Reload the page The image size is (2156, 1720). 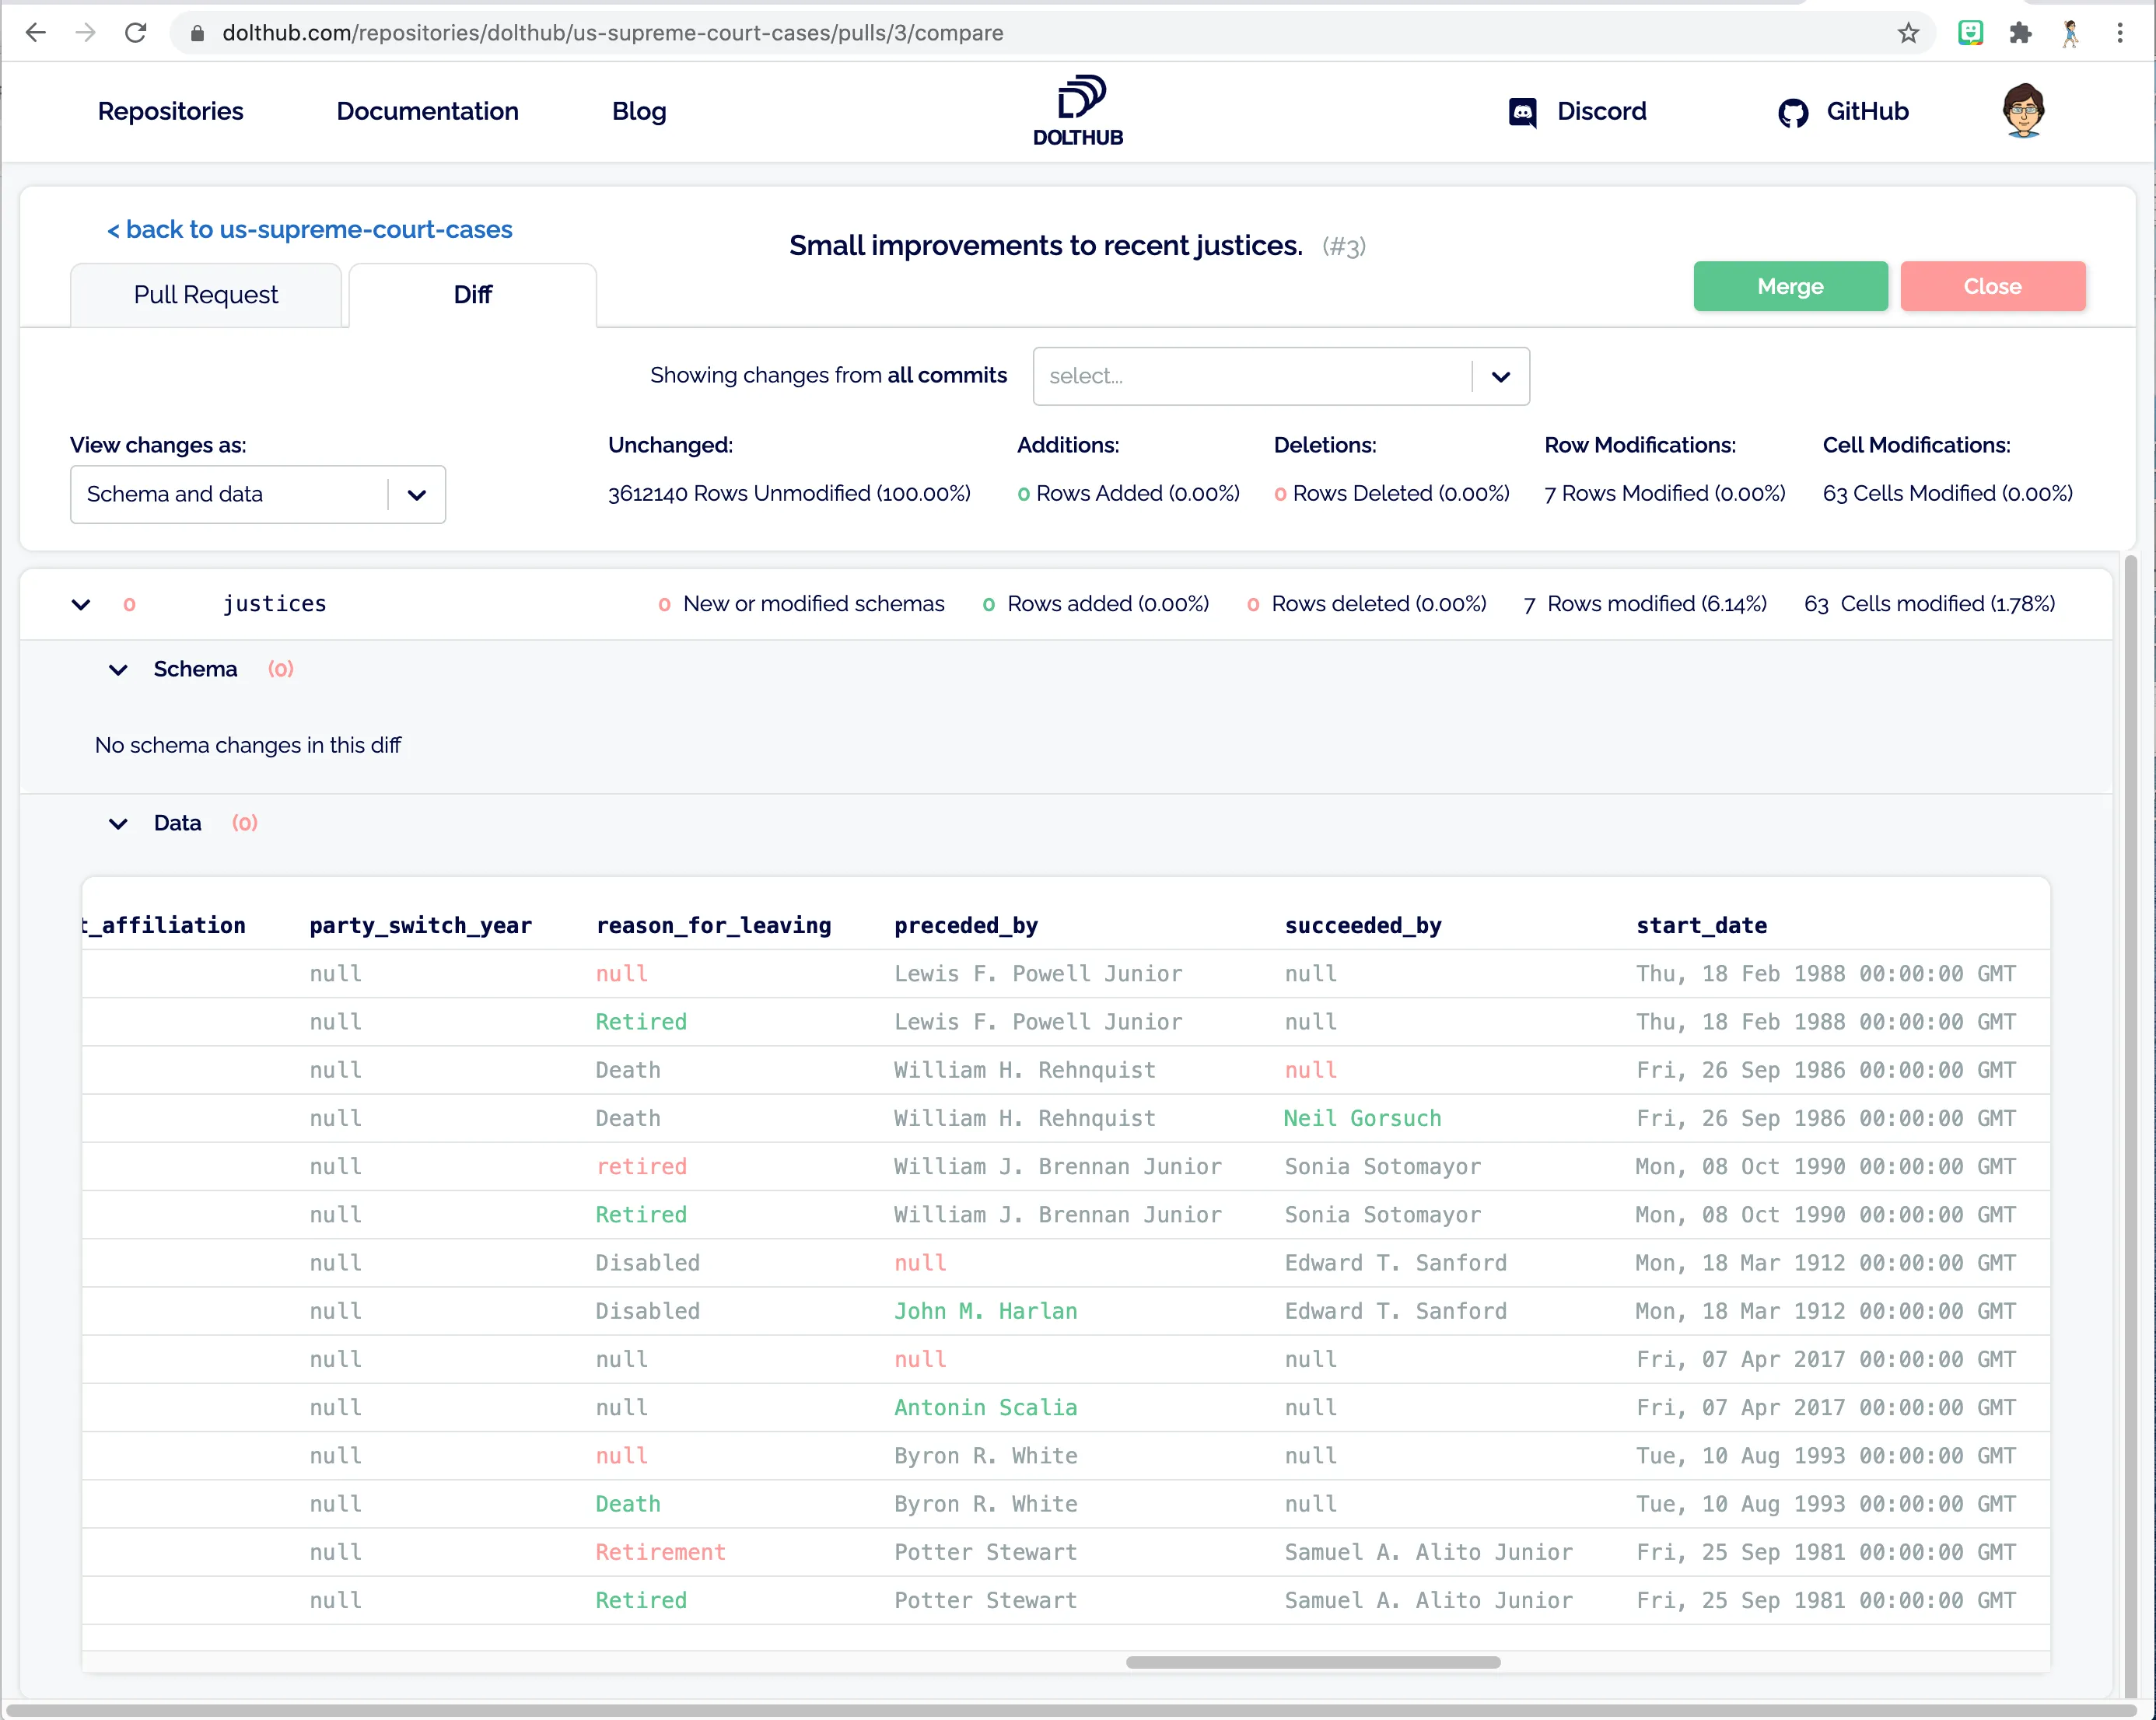click(136, 33)
